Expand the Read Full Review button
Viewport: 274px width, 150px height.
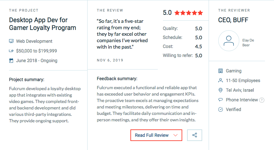[x=156, y=135]
